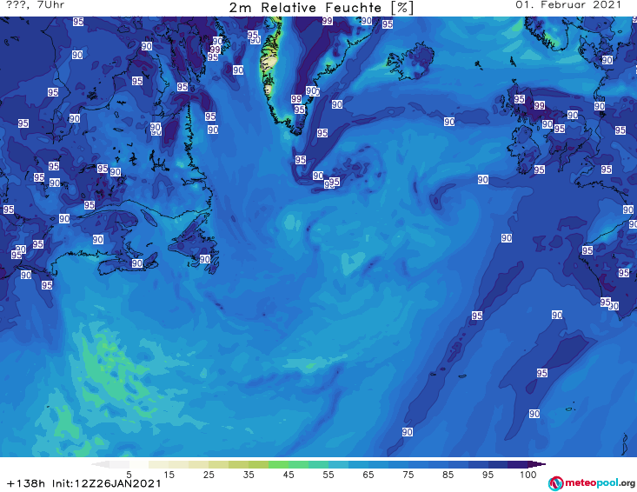
Task: Pick the dark purple legend swatch above 100
Action: click(536, 464)
